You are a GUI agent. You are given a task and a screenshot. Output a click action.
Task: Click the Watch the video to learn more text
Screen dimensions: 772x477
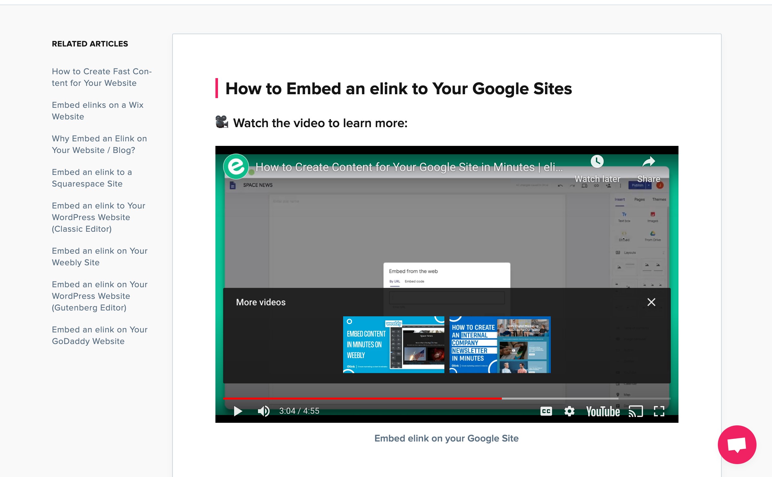point(320,123)
